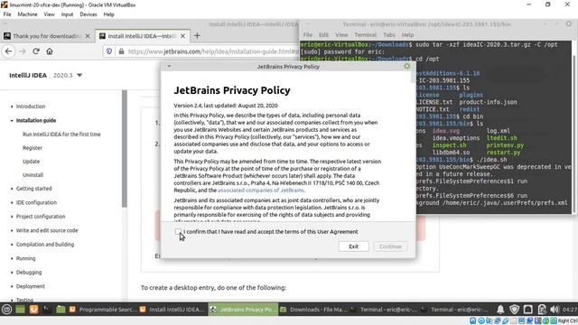Launch the terminal from the panel launcher
Screen dimensions: 578x325
point(47,310)
